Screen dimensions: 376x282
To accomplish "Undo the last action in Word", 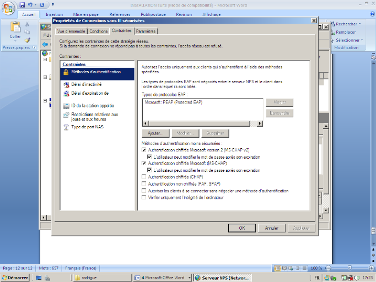I will click(x=30, y=4).
